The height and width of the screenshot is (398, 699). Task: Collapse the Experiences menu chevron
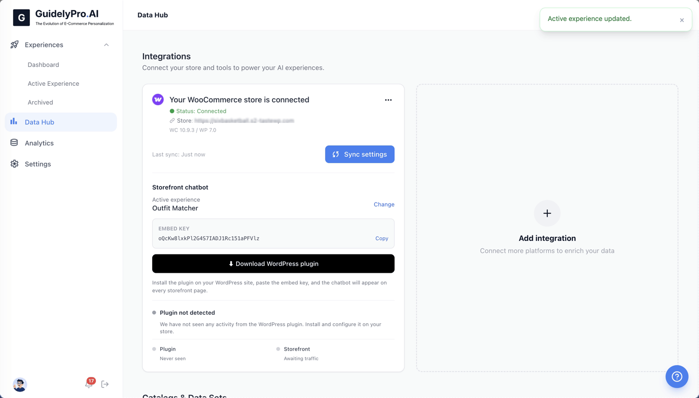pos(106,45)
